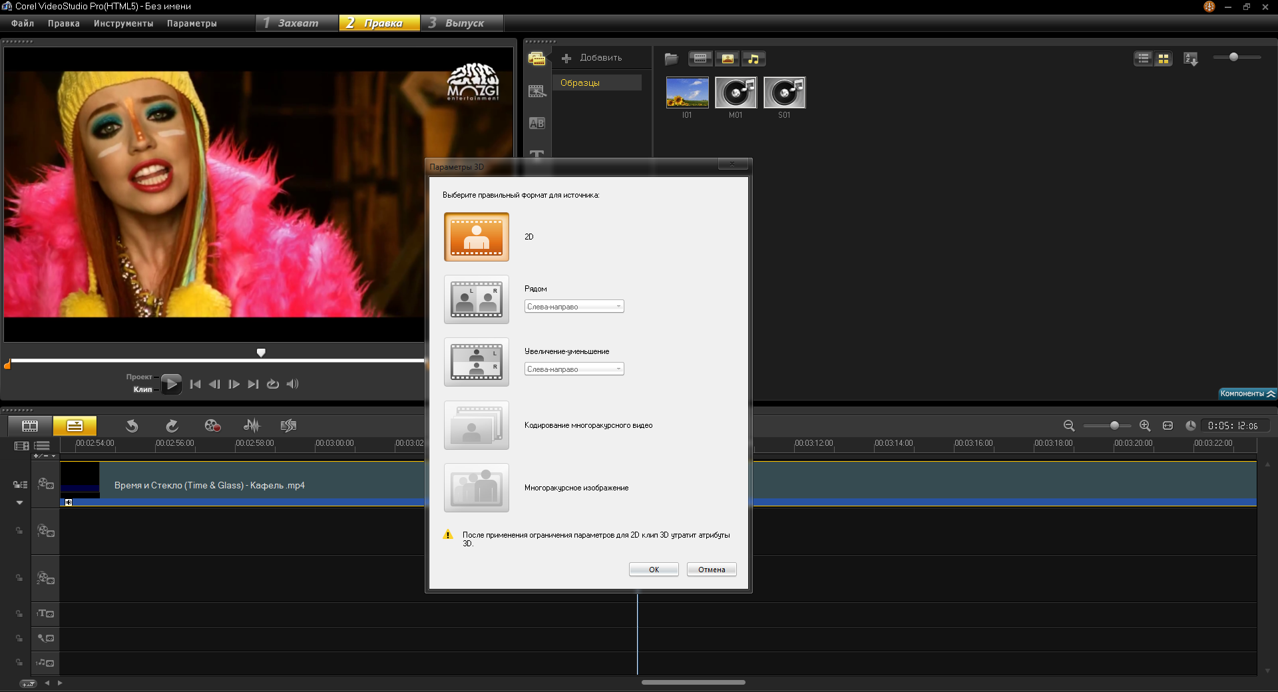Select the 2D source format option
Image resolution: width=1278 pixels, height=692 pixels.
(x=477, y=237)
